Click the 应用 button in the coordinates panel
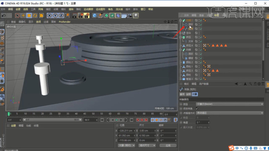Screen dimensions: 269x151 [x=168, y=145]
